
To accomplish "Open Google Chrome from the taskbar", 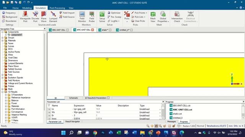I will (95, 133).
